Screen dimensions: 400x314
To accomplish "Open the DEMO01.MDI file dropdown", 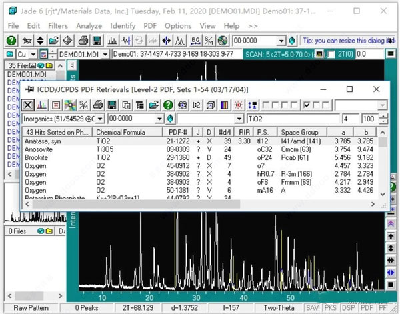I will [x=105, y=54].
